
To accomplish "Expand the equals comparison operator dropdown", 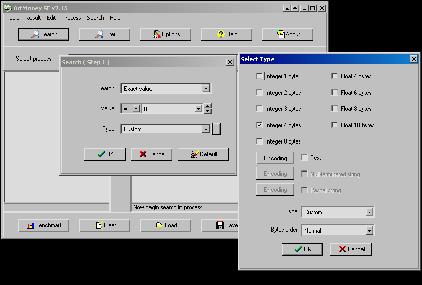I will click(x=136, y=109).
